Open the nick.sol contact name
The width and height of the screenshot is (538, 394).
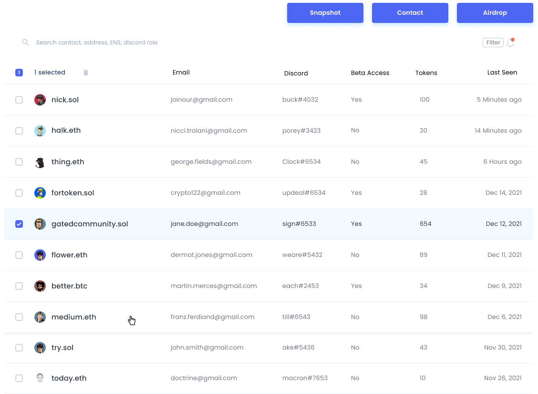[x=65, y=100]
